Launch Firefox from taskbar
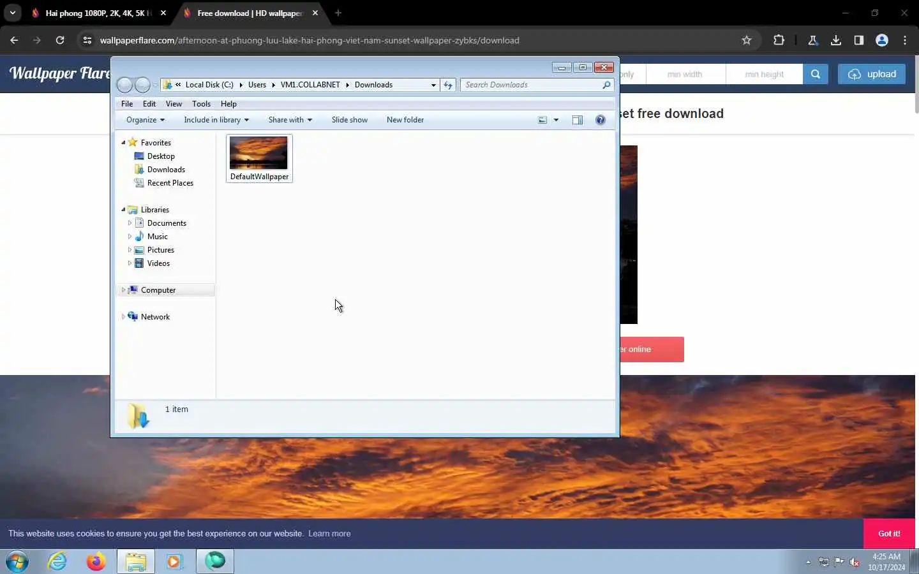This screenshot has height=574, width=919. tap(96, 561)
